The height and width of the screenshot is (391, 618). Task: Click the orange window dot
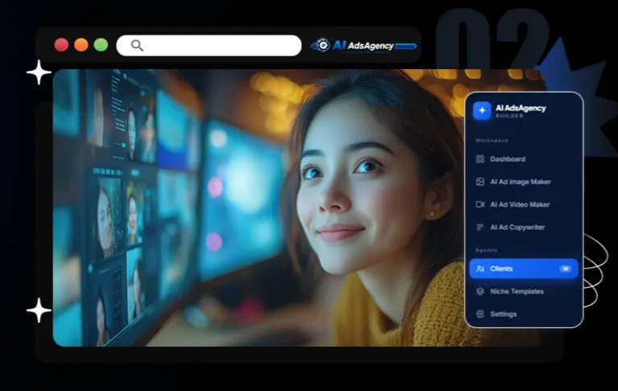[81, 45]
